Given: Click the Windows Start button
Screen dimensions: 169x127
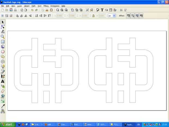Looking at the screenshot, I should 8,125.
